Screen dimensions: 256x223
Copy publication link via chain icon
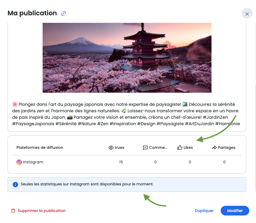[63, 13]
